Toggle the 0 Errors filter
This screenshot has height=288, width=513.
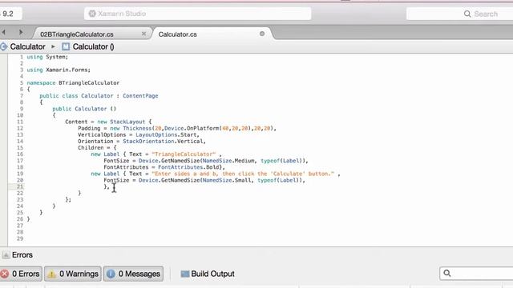(x=21, y=274)
